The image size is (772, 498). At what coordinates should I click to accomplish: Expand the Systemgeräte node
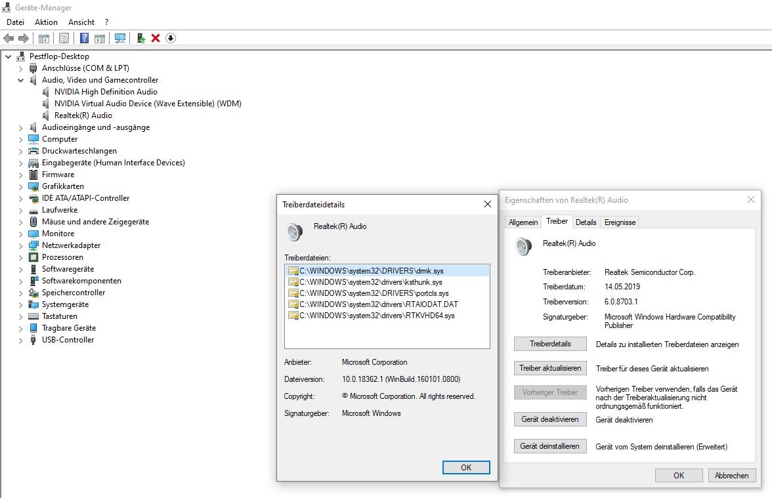(21, 305)
